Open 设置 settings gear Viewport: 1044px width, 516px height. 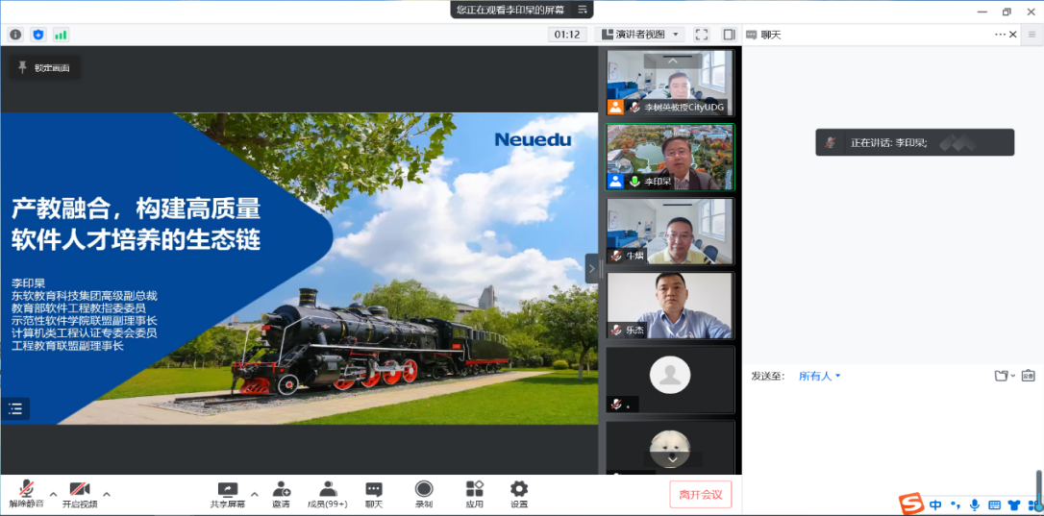[519, 493]
